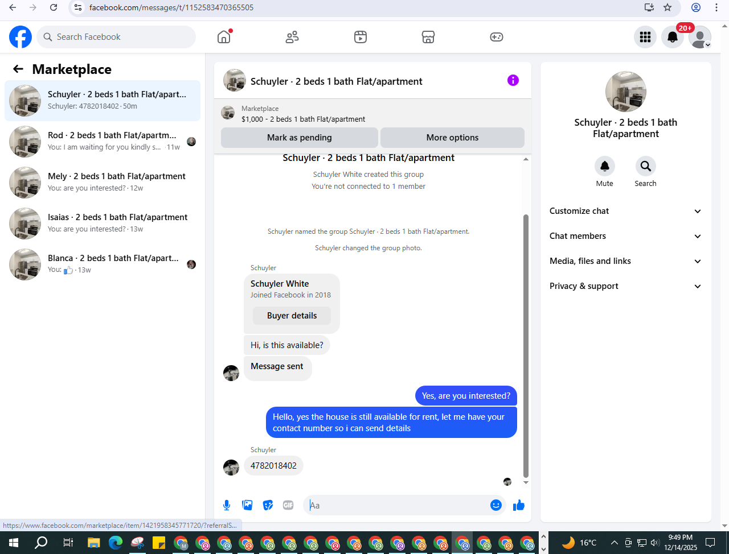Screen dimensions: 729x554
Task: Send a voice clip with microphone icon
Action: pyautogui.click(x=227, y=505)
